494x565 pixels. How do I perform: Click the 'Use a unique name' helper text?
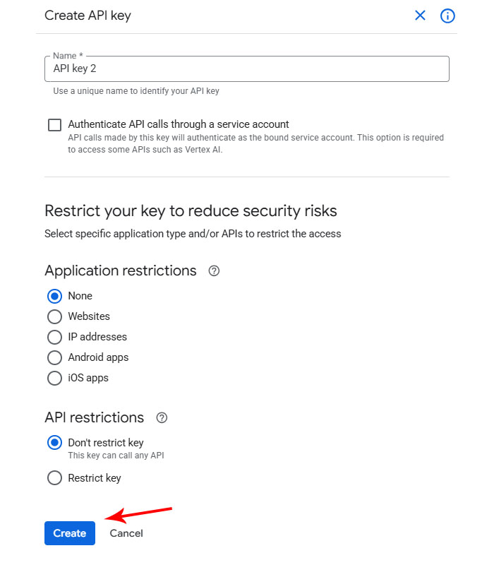(140, 91)
